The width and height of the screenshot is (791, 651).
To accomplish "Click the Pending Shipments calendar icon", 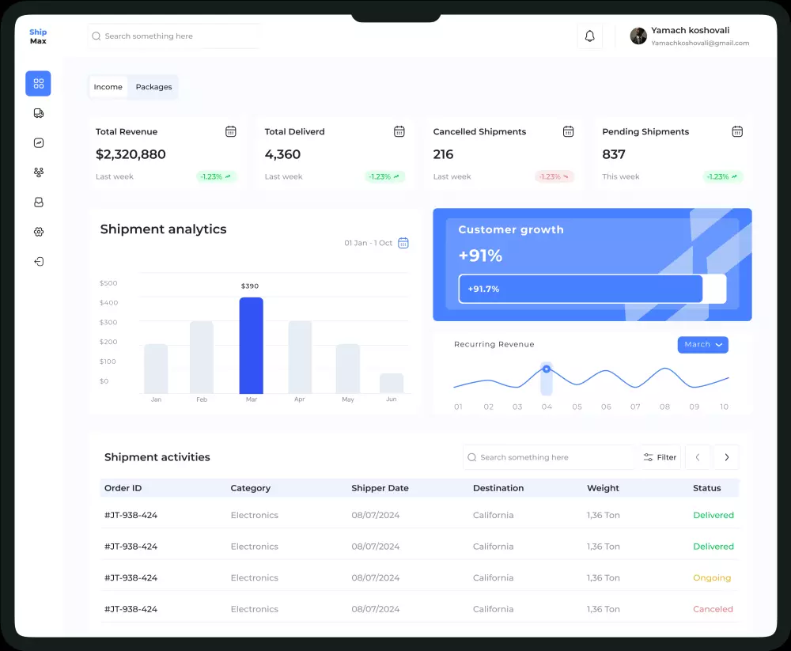I will tap(737, 132).
